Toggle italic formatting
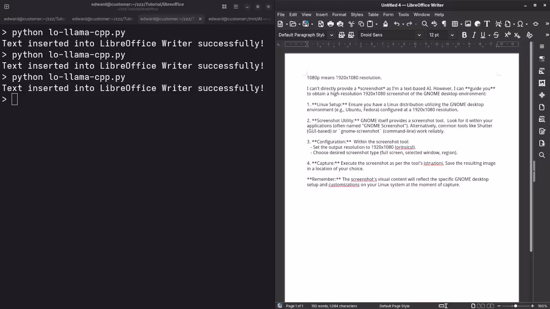The width and height of the screenshot is (550, 309). point(474,35)
